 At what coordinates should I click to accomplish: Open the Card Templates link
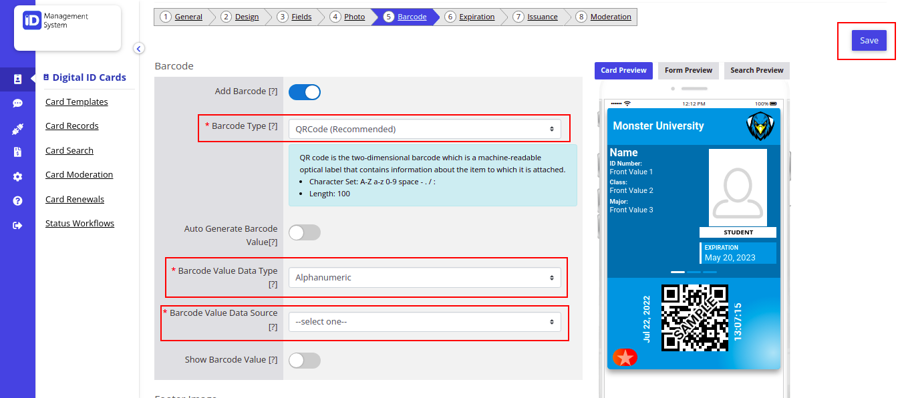pyautogui.click(x=76, y=102)
